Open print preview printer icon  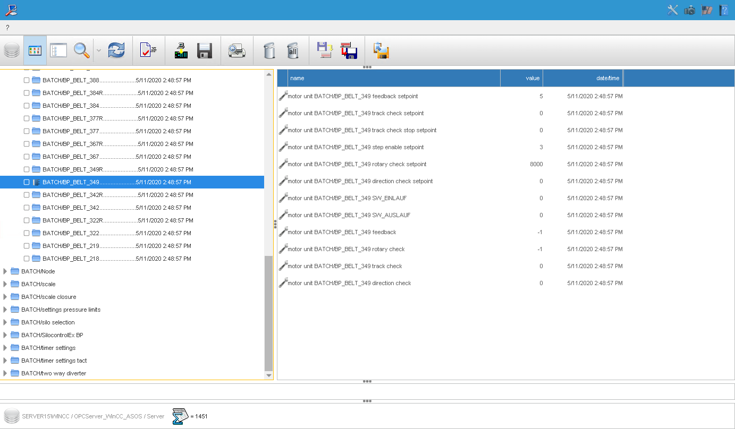coord(236,50)
